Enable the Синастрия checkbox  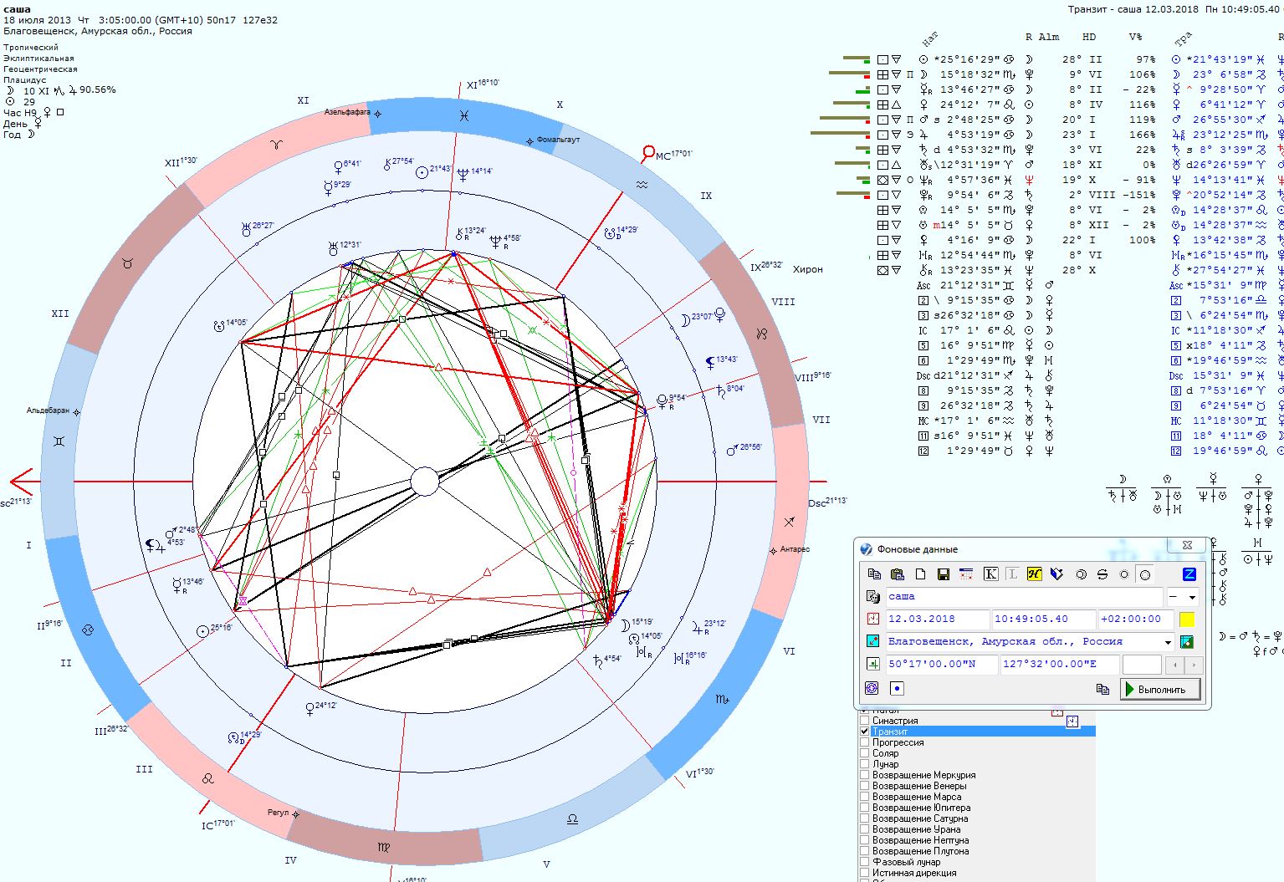pyautogui.click(x=865, y=721)
